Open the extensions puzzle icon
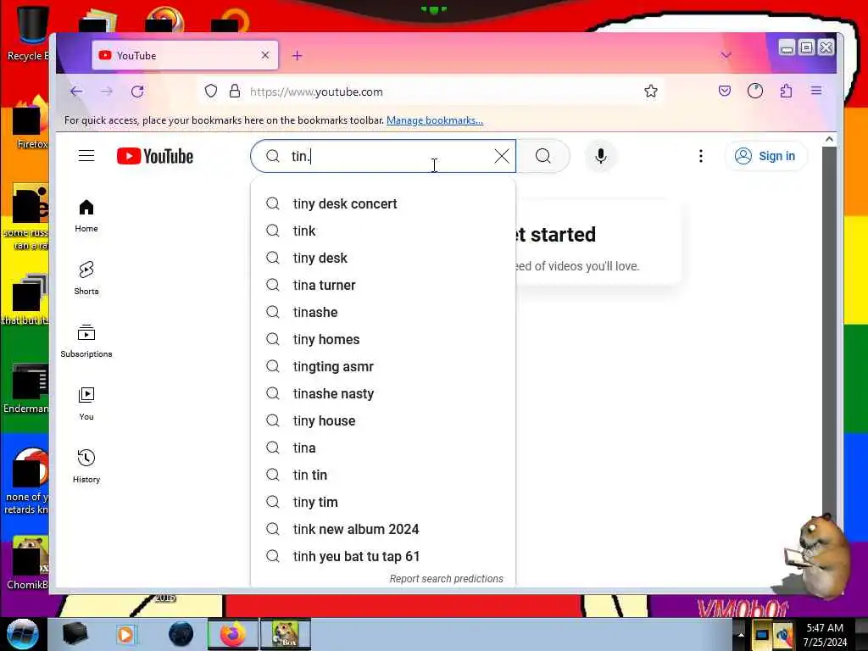This screenshot has width=868, height=651. click(x=786, y=91)
